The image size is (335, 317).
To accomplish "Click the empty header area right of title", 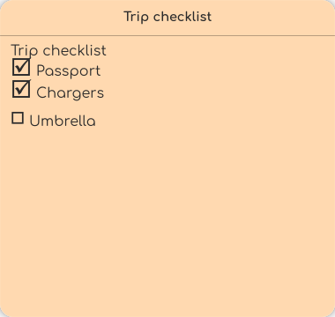I will click(x=272, y=17).
